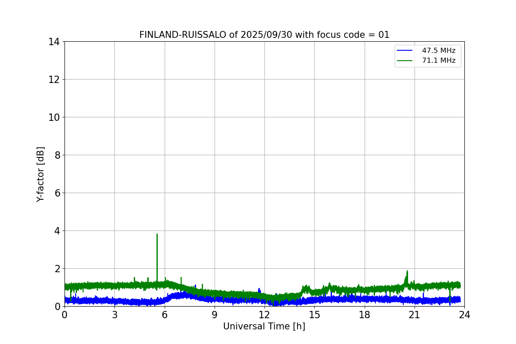Click the tall green spike peak near 5.5 h

[x=157, y=234]
